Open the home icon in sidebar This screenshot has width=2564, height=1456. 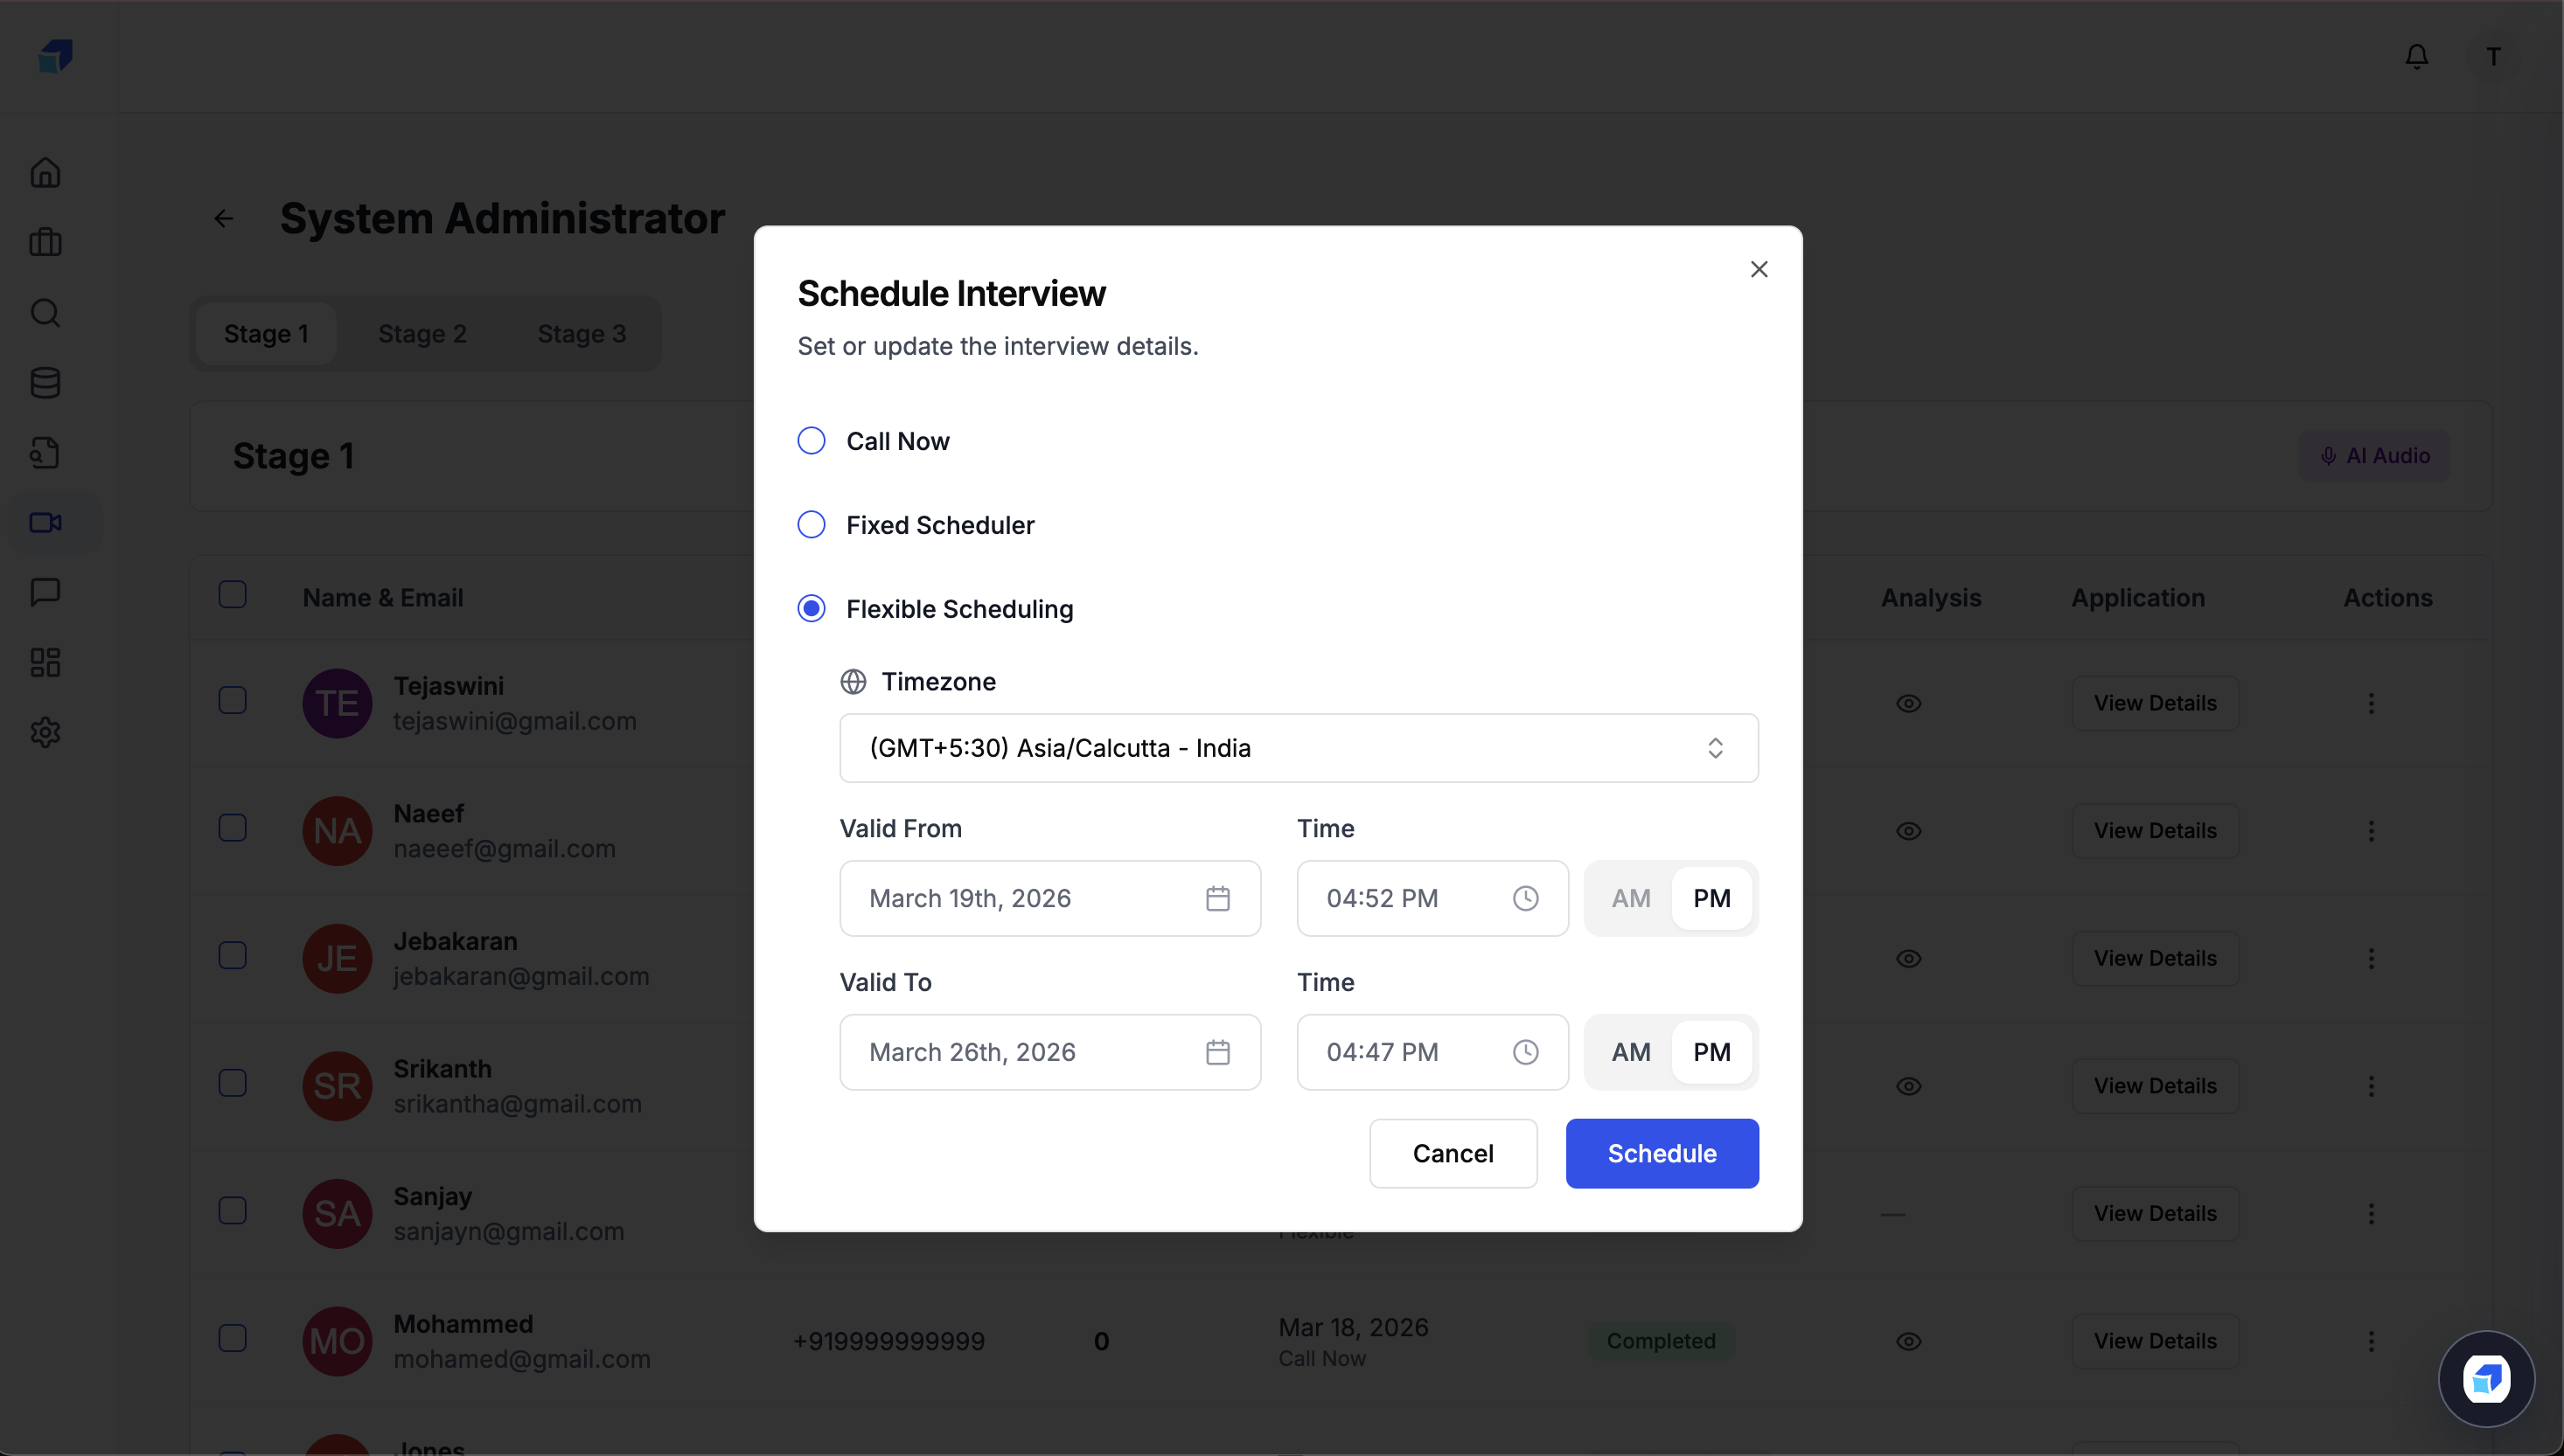coord(45,173)
